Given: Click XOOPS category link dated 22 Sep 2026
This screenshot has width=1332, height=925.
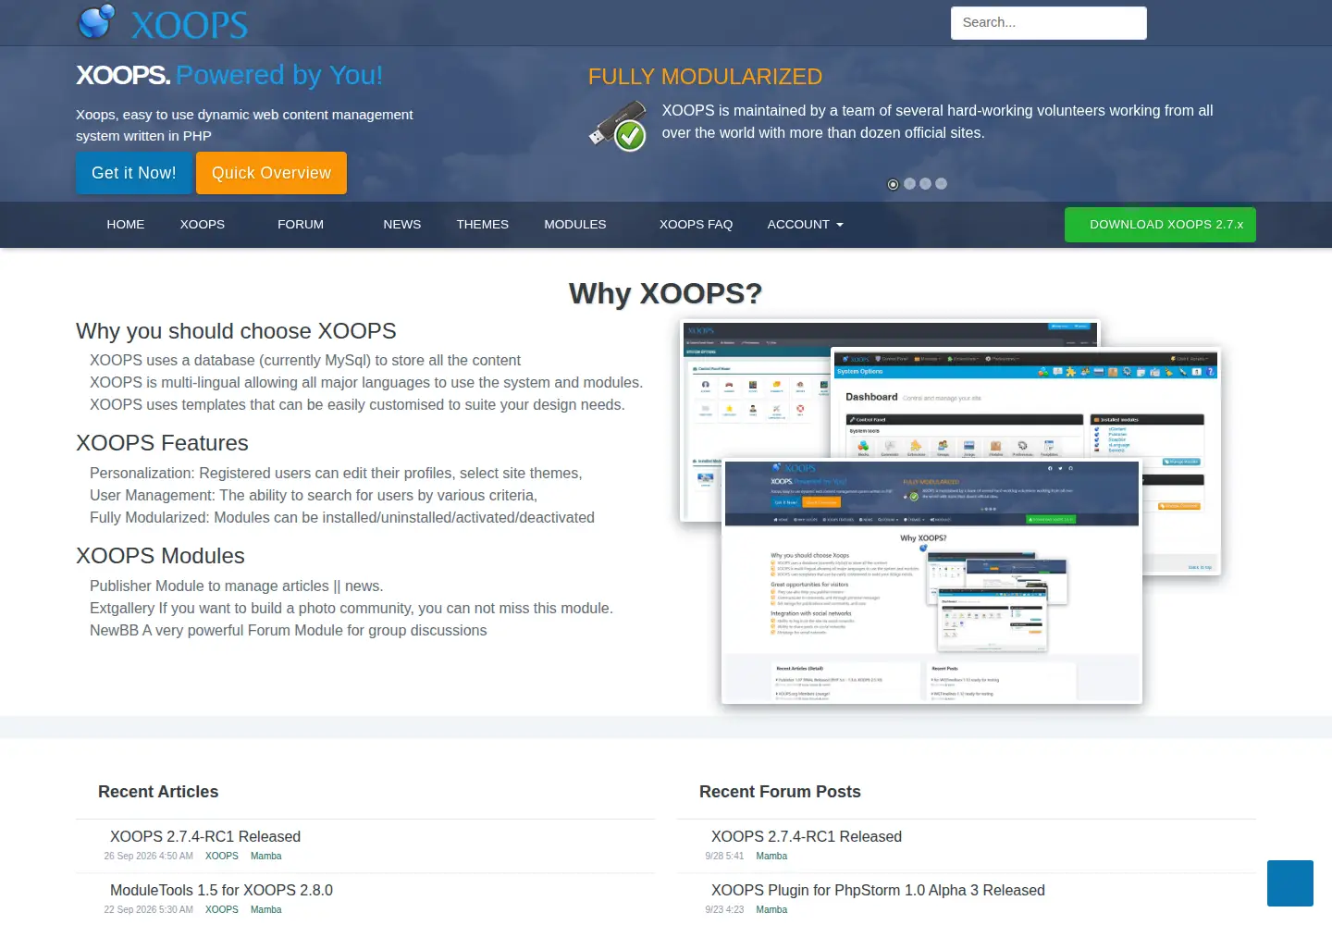Looking at the screenshot, I should [222, 909].
